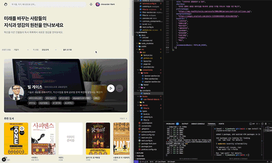Select the TERMINAL tab
Screen dimensions: 272x163
click(212, 124)
